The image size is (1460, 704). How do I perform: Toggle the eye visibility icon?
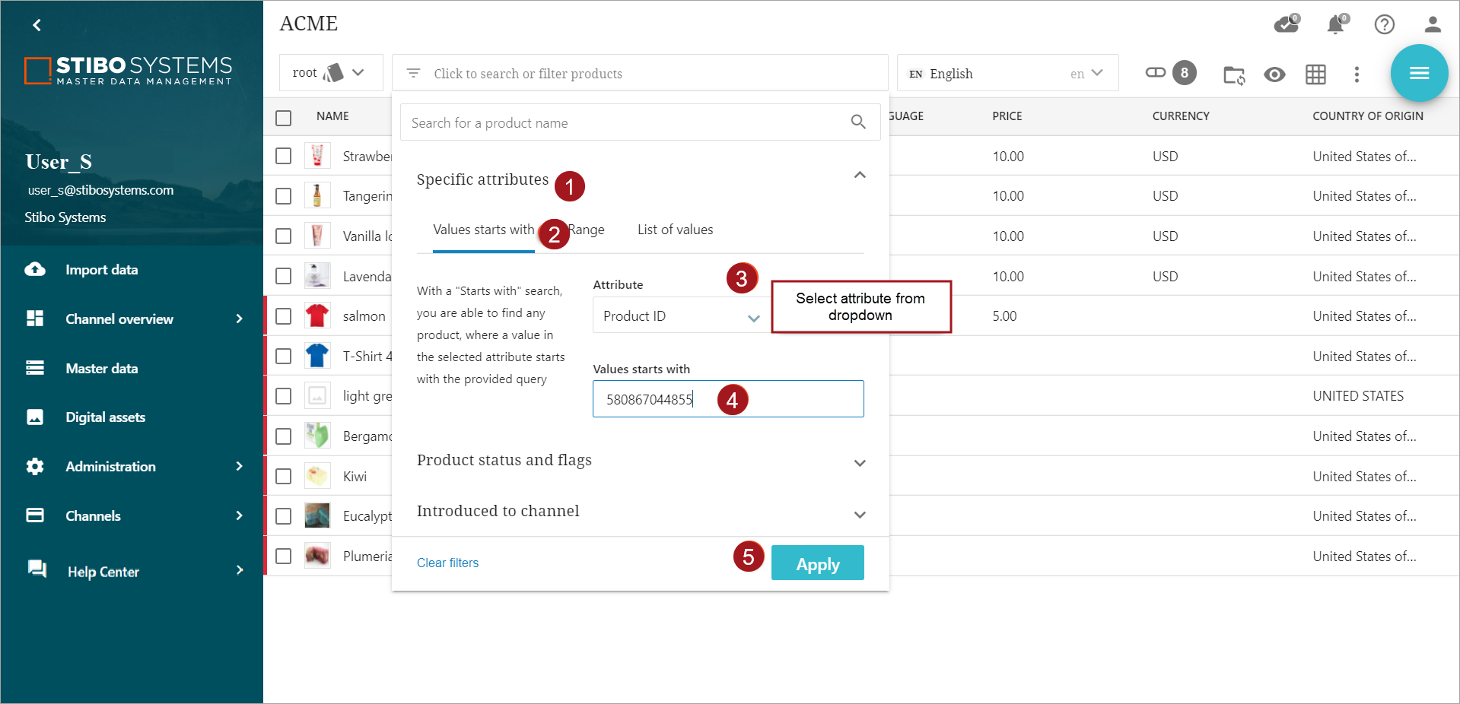point(1274,75)
